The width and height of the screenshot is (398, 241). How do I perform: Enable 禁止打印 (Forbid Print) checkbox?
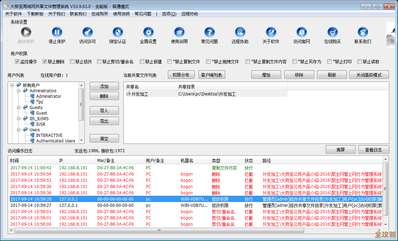[329, 61]
